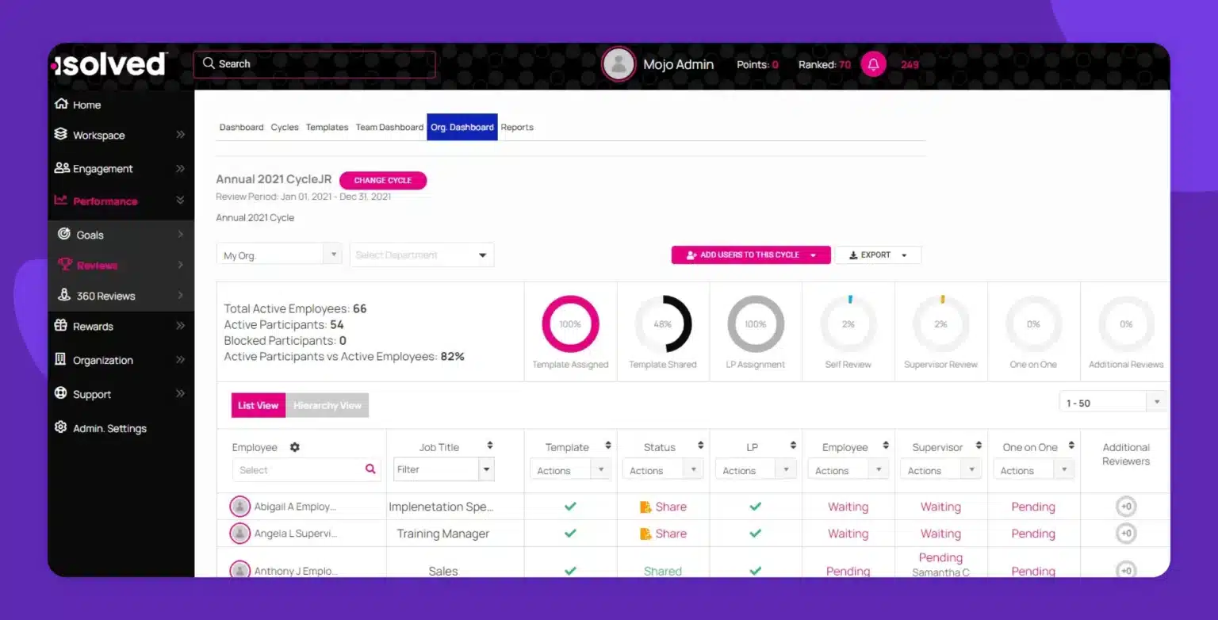Click the Engagement people icon
Screen dimensions: 1218x620
(x=62, y=168)
